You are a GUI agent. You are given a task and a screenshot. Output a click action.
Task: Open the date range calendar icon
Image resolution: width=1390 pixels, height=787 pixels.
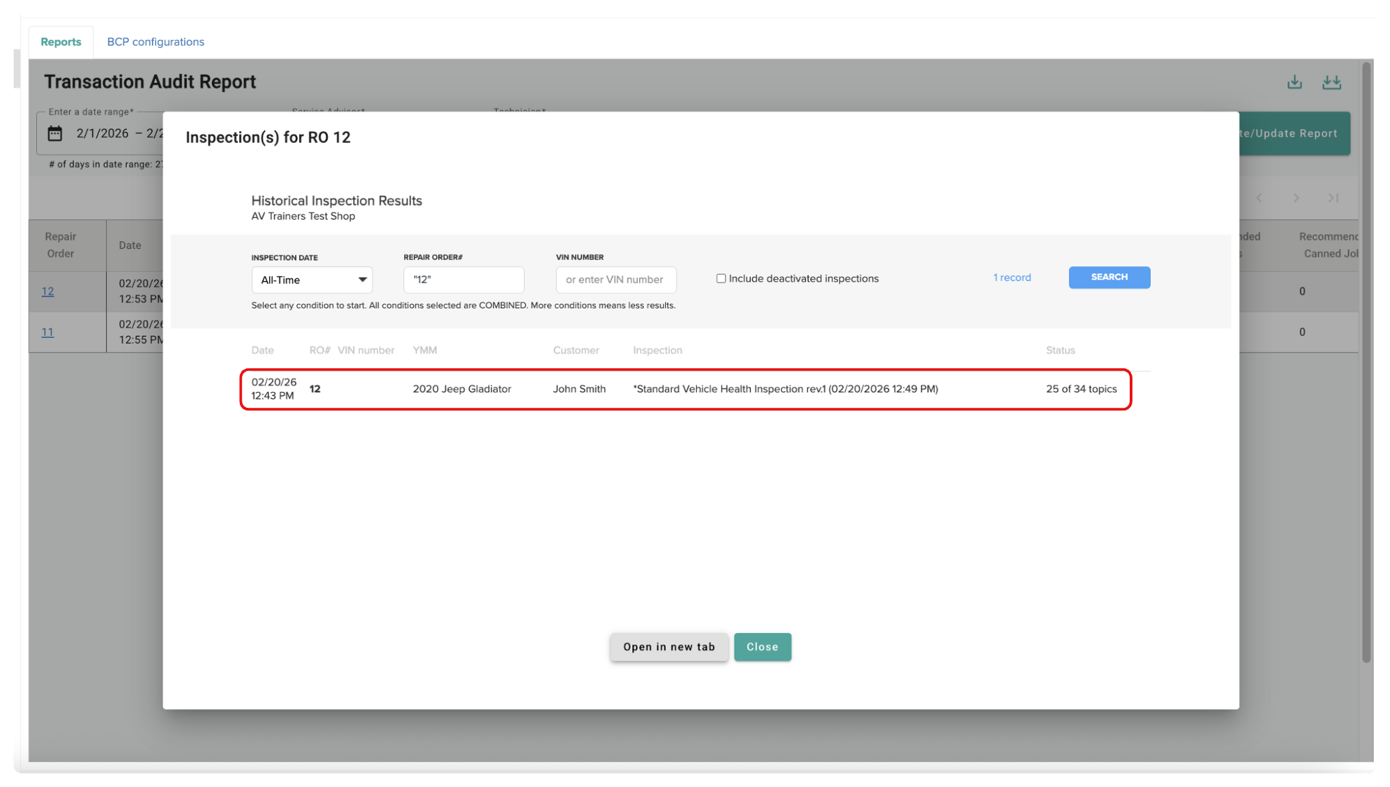tap(55, 133)
